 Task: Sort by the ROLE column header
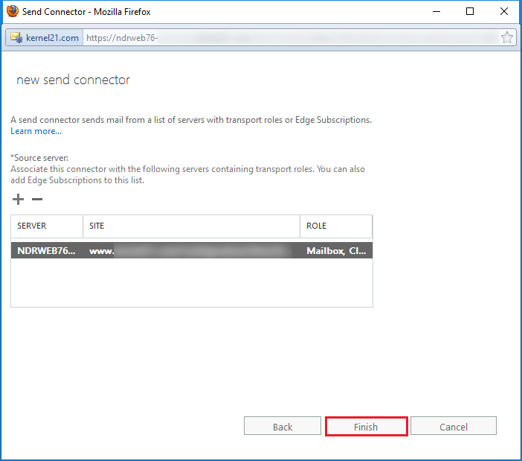coord(336,226)
